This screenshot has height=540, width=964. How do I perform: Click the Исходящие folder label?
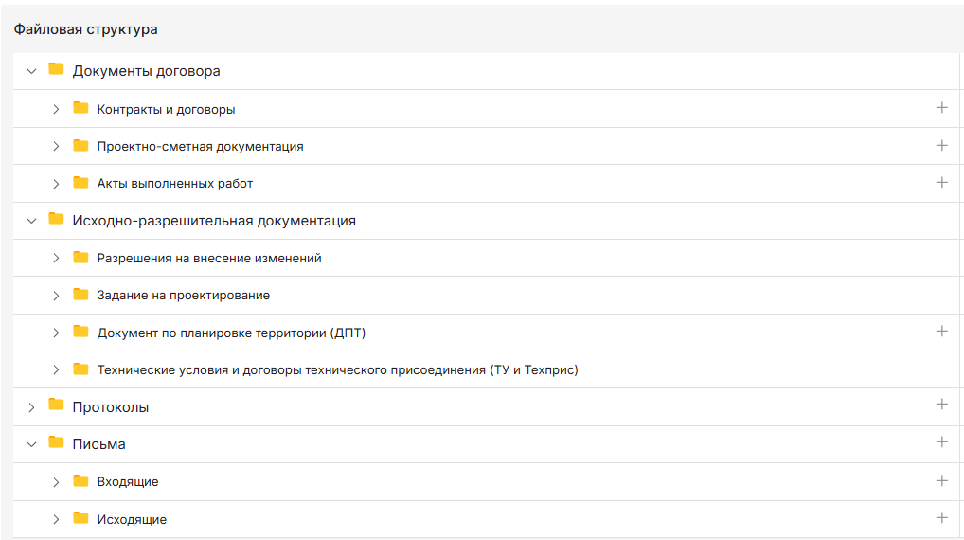click(x=132, y=519)
